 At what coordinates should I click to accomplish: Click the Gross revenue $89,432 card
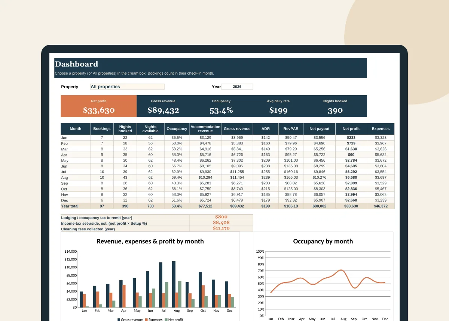pyautogui.click(x=163, y=106)
